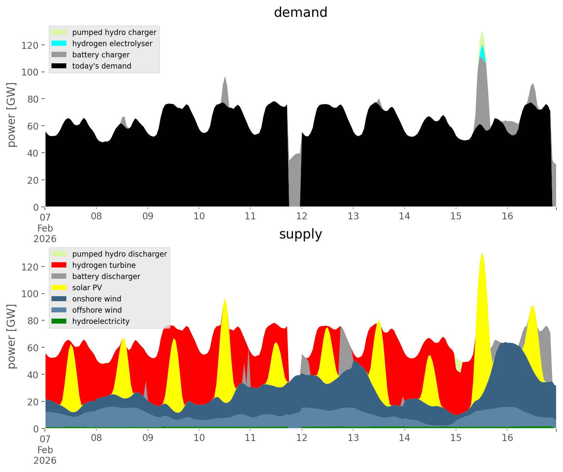Select the offshore wind legend label
This screenshot has width=563, height=472.
pyautogui.click(x=97, y=310)
